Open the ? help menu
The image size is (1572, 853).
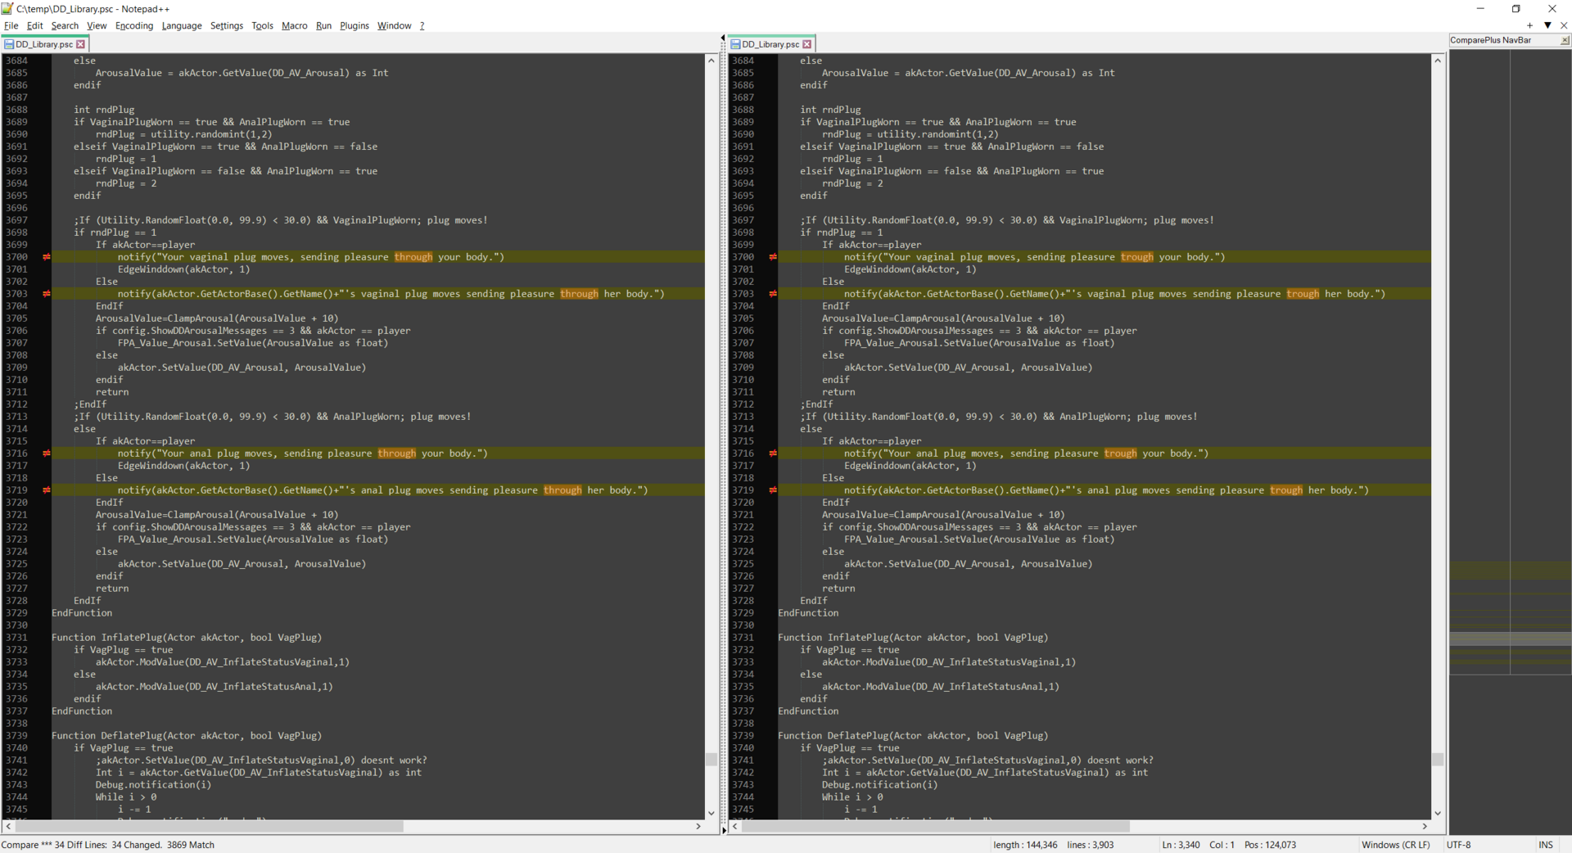coord(422,25)
